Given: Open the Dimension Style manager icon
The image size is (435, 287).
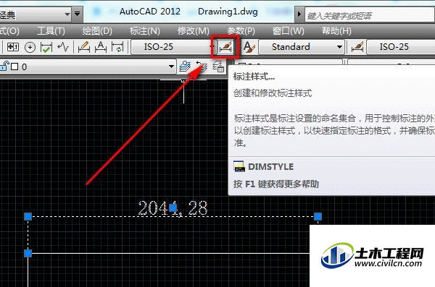Looking at the screenshot, I should (225, 47).
